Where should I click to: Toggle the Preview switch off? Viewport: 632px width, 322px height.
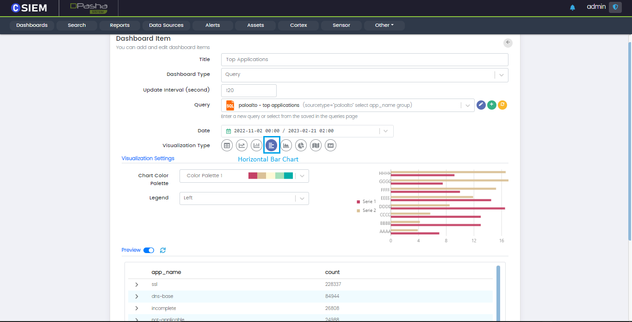(149, 250)
